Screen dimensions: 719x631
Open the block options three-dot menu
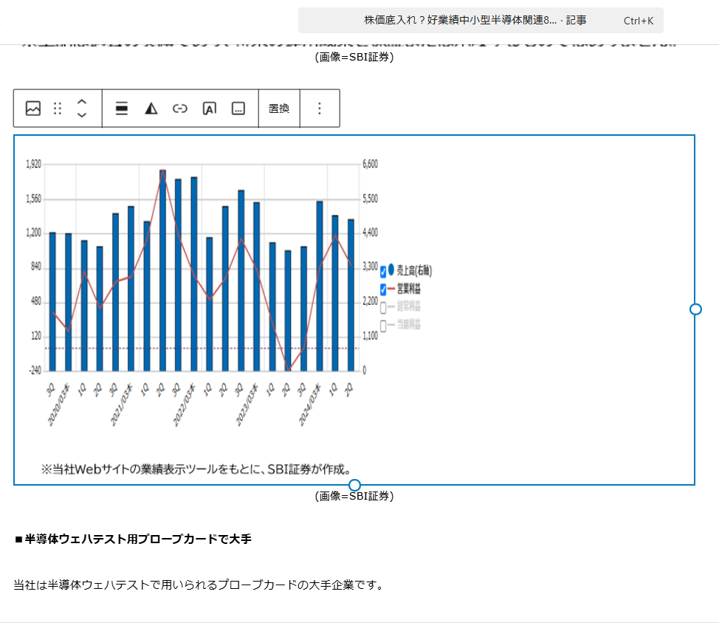click(x=320, y=108)
